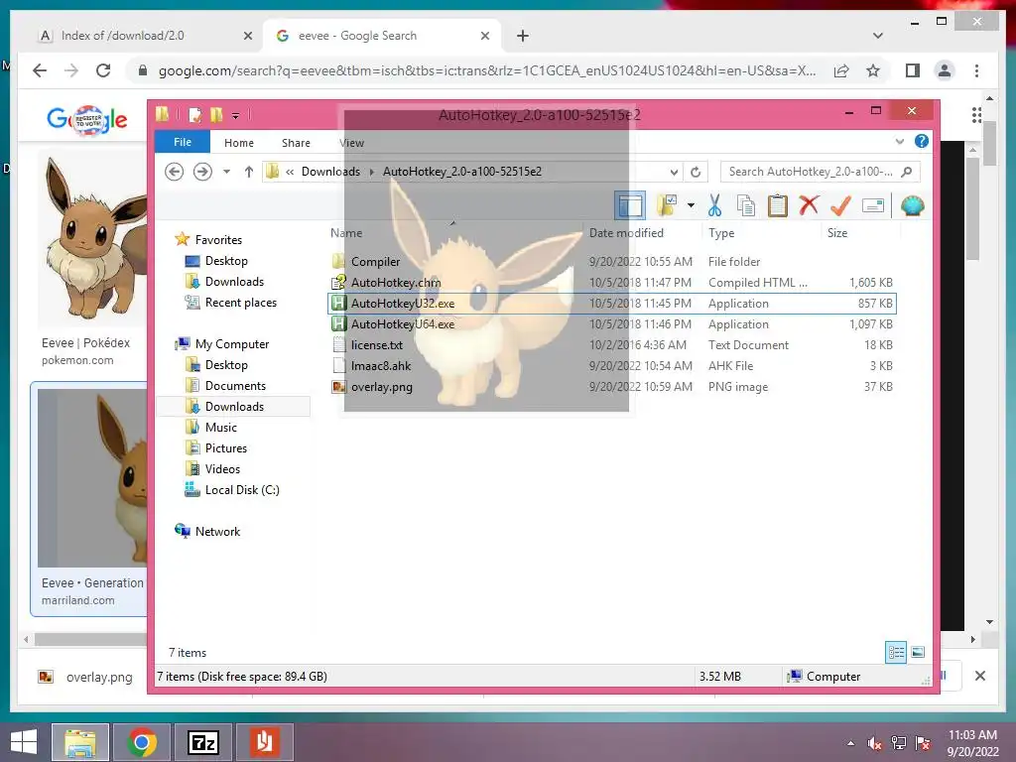Click the folder options toolbar icon
The width and height of the screenshot is (1016, 762).
666,206
